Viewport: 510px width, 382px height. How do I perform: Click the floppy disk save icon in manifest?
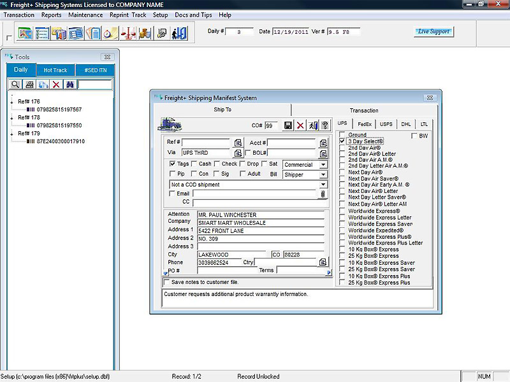pos(288,125)
